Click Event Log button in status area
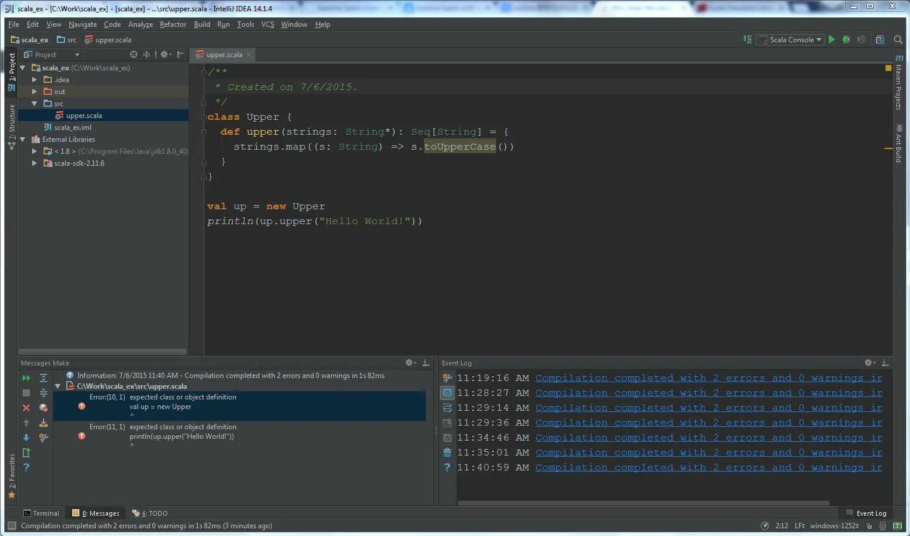 pyautogui.click(x=866, y=513)
